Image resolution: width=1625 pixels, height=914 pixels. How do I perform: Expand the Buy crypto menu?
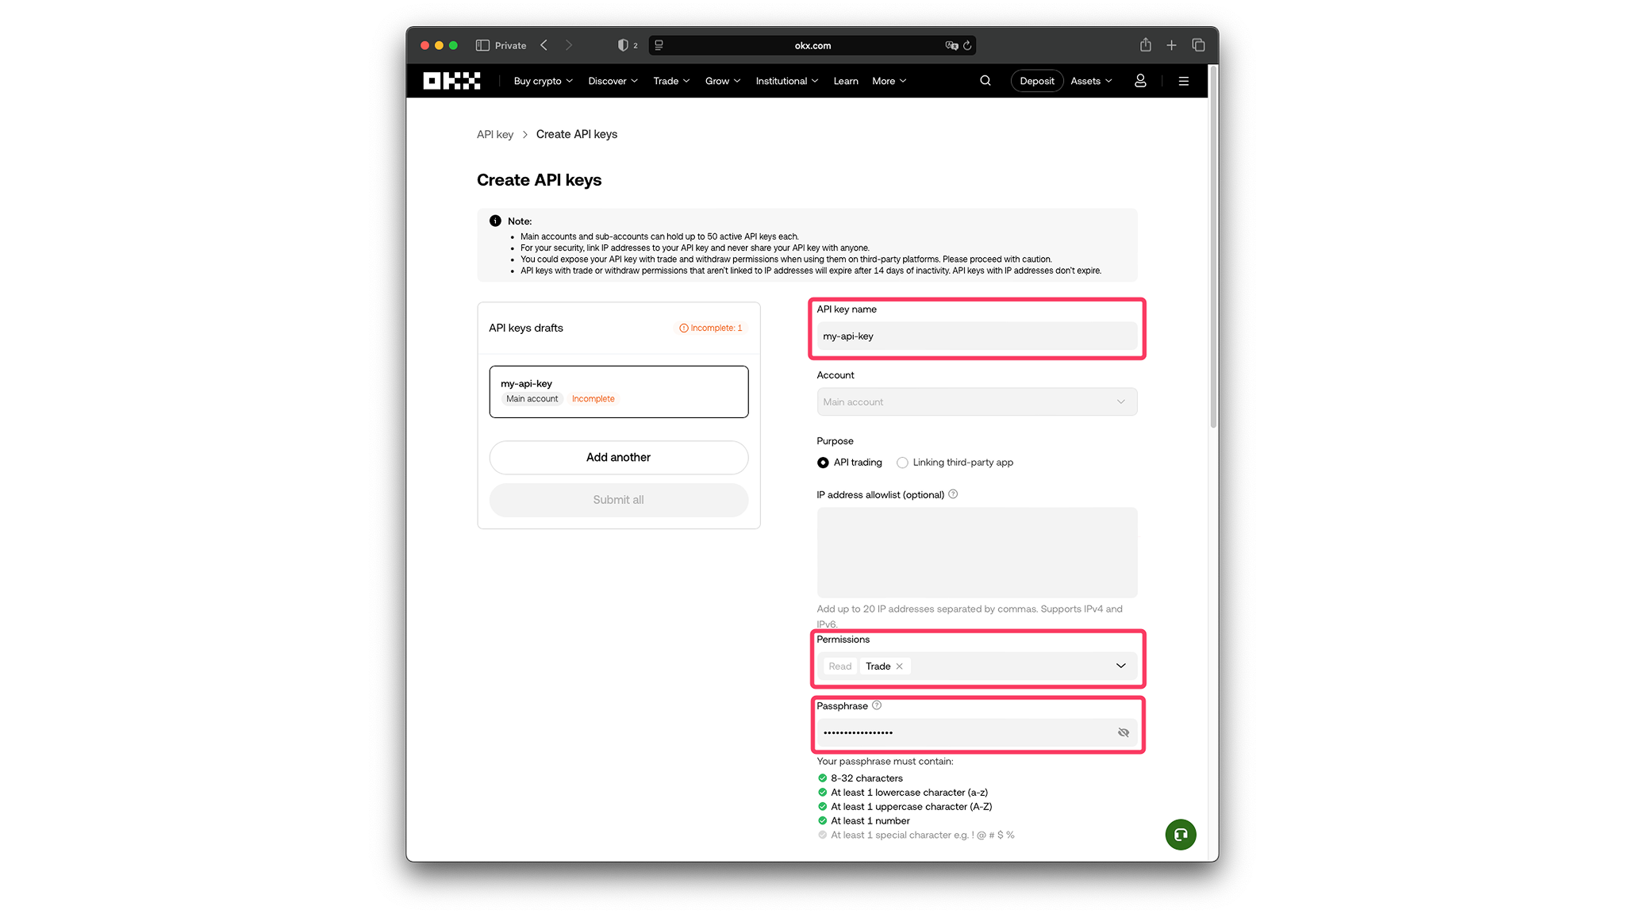click(x=543, y=81)
